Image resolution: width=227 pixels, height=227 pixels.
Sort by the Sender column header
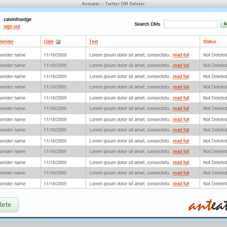[7, 41]
